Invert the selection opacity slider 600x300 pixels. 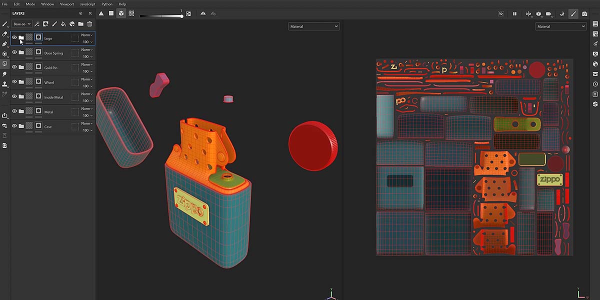[188, 13]
